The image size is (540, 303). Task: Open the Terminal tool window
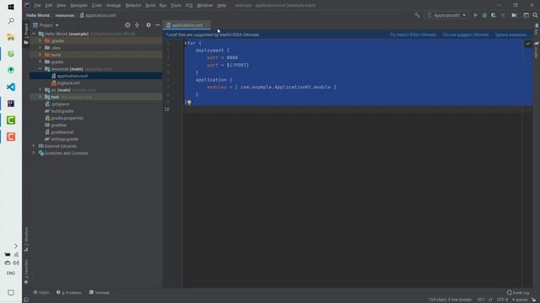[100, 293]
